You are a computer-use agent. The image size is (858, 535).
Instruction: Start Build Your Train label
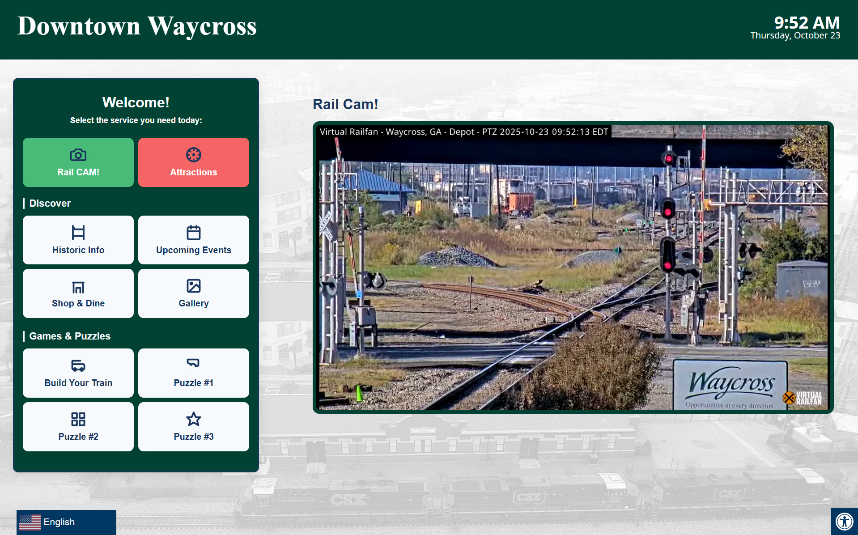[78, 383]
